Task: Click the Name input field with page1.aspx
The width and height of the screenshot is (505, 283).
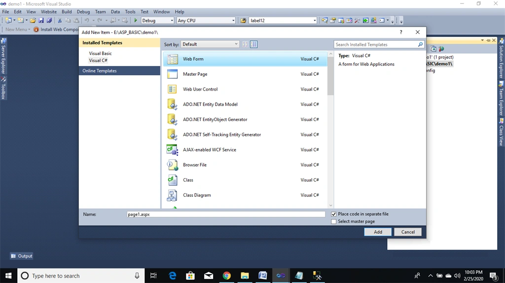Action: pos(226,214)
